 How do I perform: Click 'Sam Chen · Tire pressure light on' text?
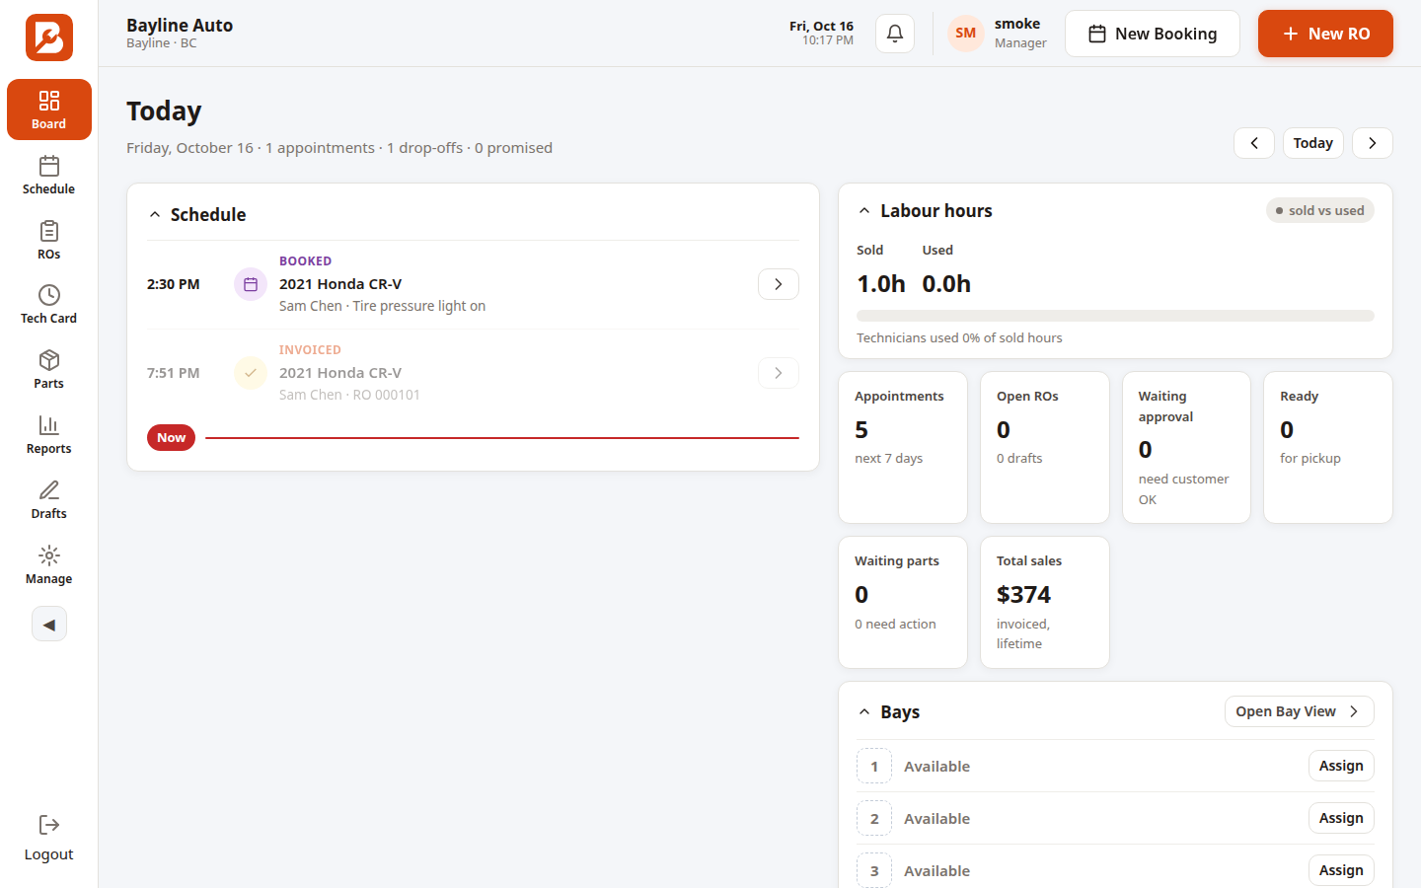382,306
